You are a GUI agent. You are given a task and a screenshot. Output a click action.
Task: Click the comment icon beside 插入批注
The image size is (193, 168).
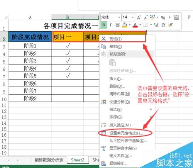[103, 125]
